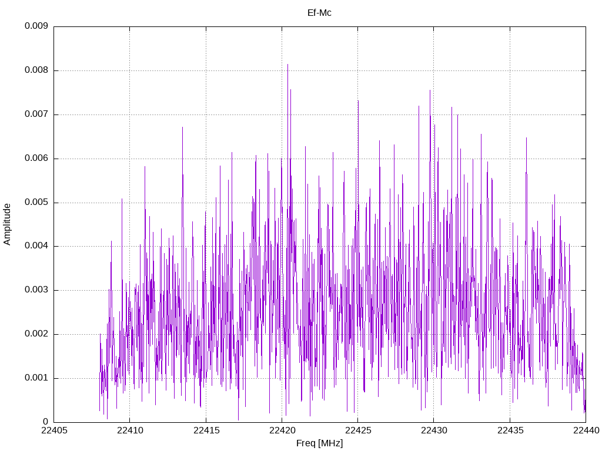Click the x-axis tick label 22425
The image size is (602, 451).
click(358, 430)
